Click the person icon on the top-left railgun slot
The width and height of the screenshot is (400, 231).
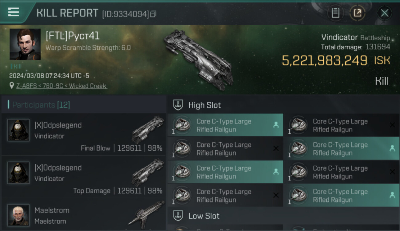[276, 125]
